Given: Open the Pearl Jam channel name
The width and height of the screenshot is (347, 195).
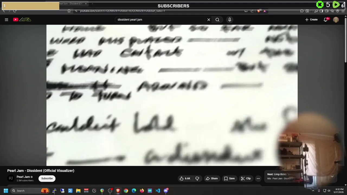Looking at the screenshot, I should point(23,177).
